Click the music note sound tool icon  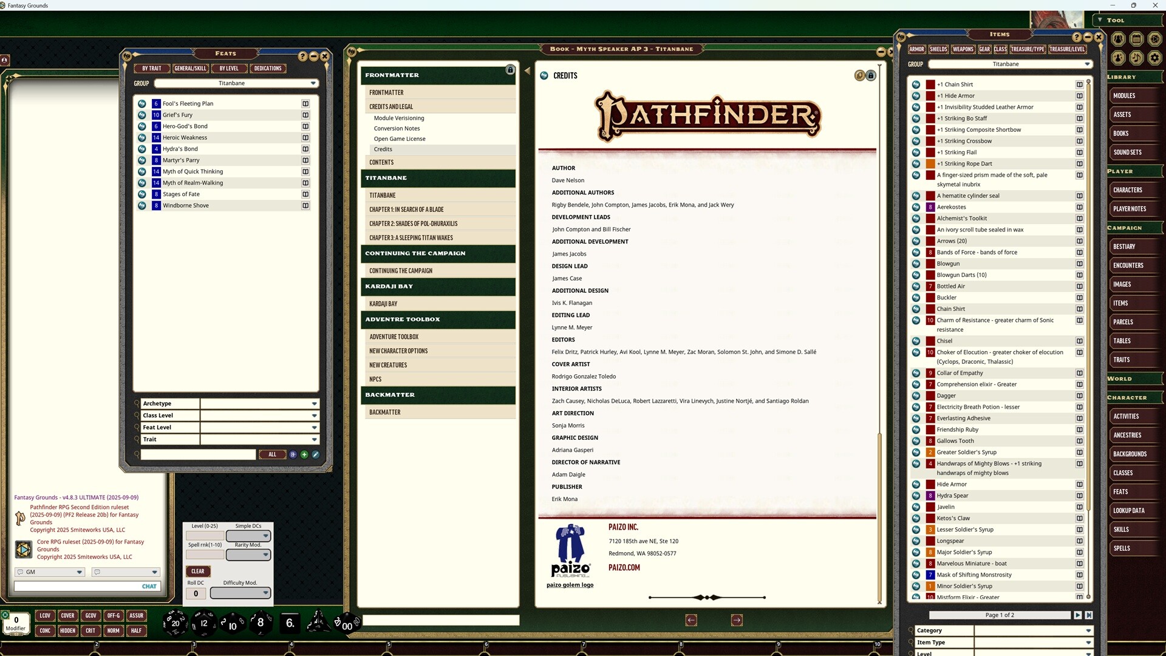(x=1136, y=58)
